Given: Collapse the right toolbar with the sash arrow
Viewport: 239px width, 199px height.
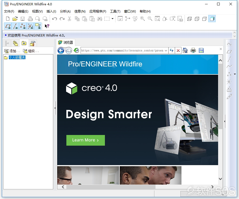Looking at the screenshot, I should coord(225,121).
